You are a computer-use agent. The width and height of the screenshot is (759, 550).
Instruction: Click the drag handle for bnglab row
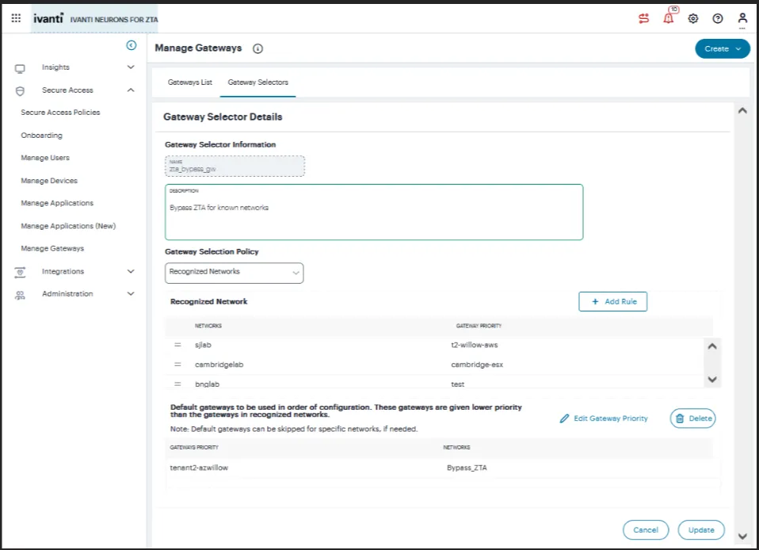click(x=177, y=384)
